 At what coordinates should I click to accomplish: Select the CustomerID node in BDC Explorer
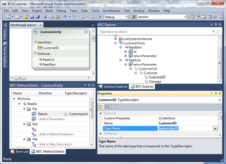point(157,77)
